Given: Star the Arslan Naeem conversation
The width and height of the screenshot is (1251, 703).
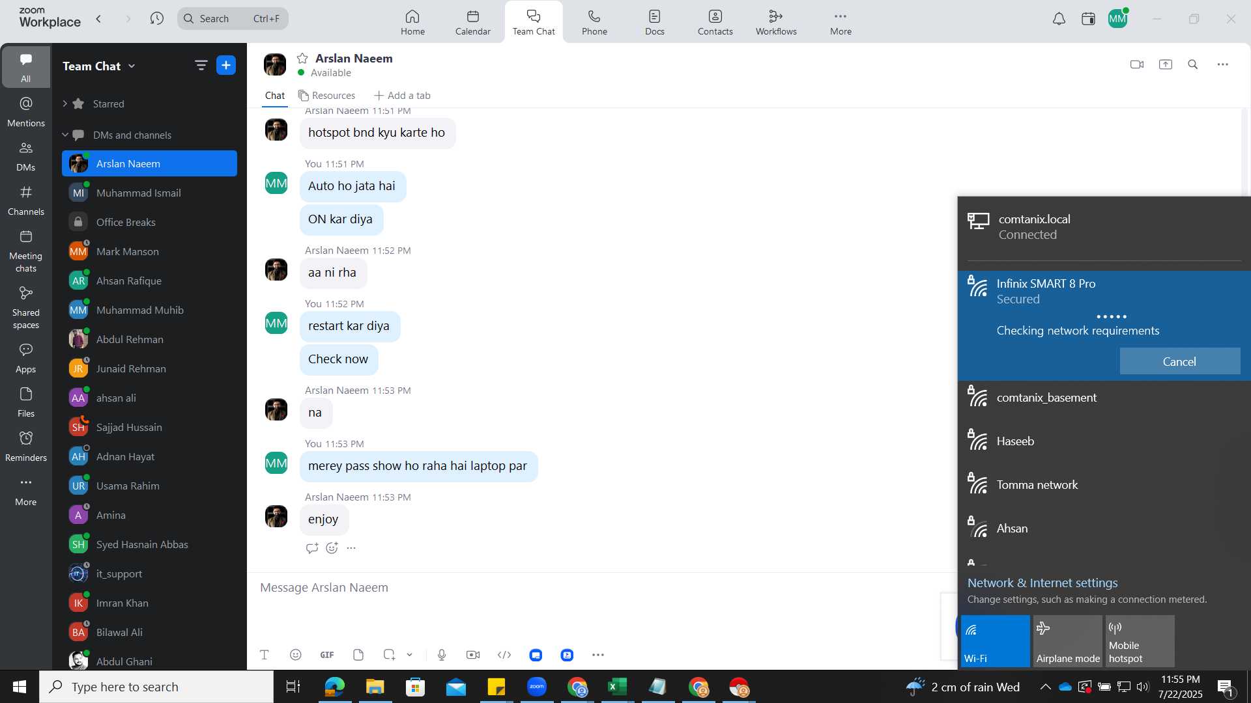Looking at the screenshot, I should 302,59.
